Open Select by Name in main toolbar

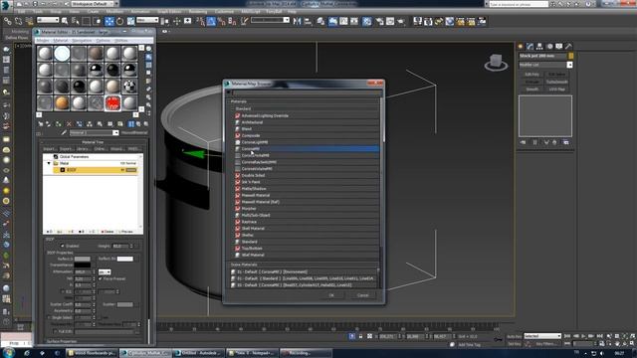[76, 21]
